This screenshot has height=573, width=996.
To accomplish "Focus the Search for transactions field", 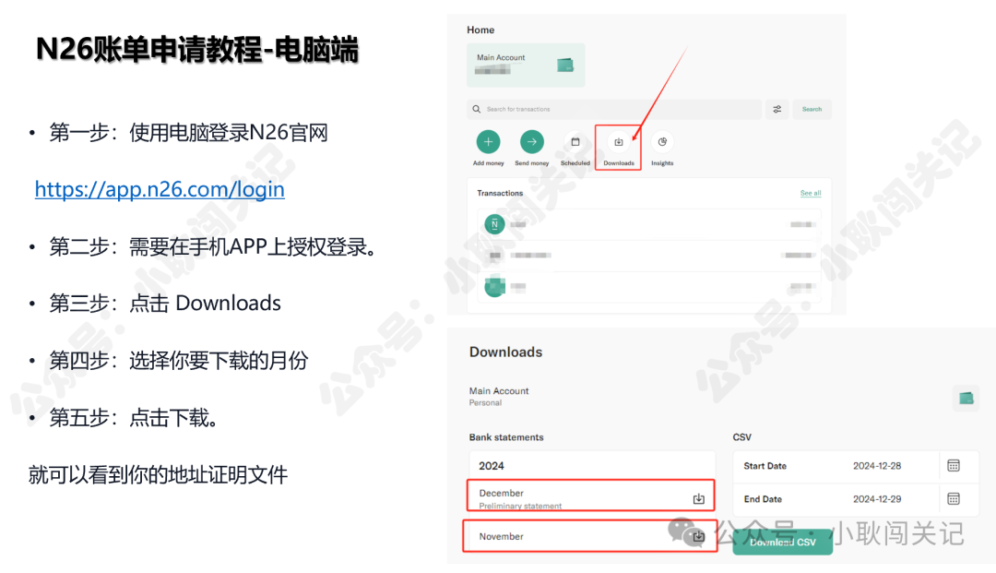I will tap(613, 109).
